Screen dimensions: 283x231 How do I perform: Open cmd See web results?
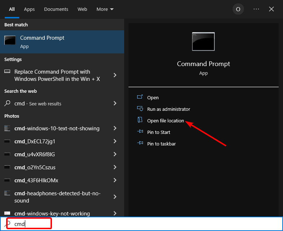62,104
